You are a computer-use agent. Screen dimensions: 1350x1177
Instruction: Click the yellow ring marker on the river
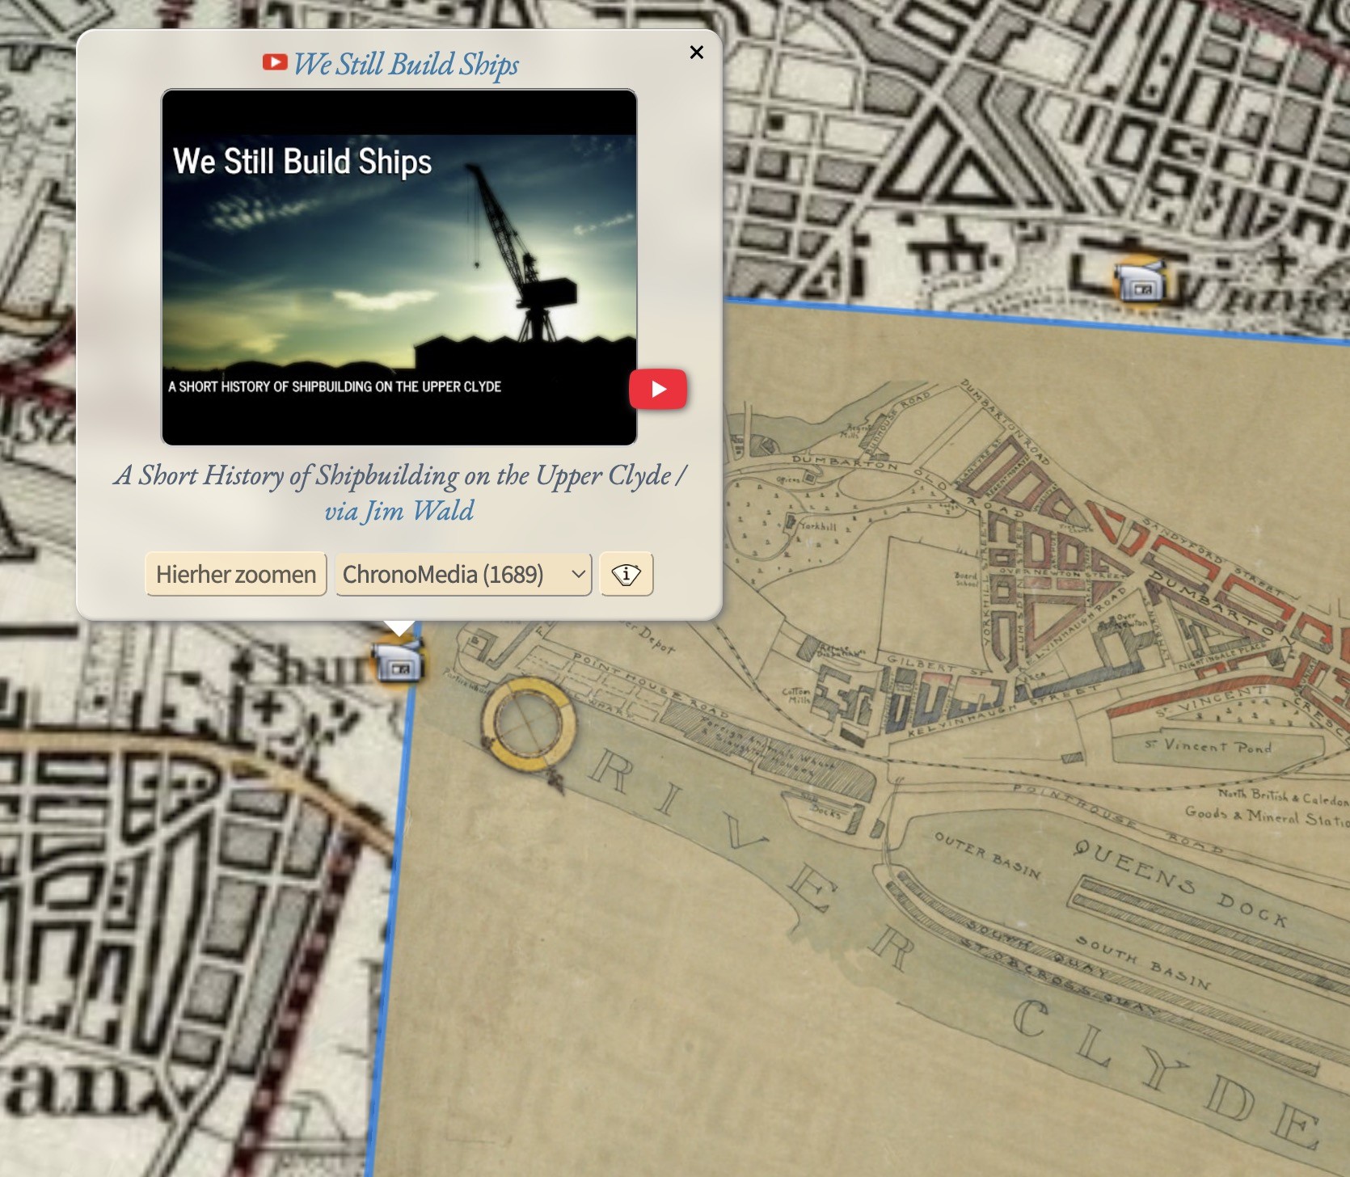529,723
